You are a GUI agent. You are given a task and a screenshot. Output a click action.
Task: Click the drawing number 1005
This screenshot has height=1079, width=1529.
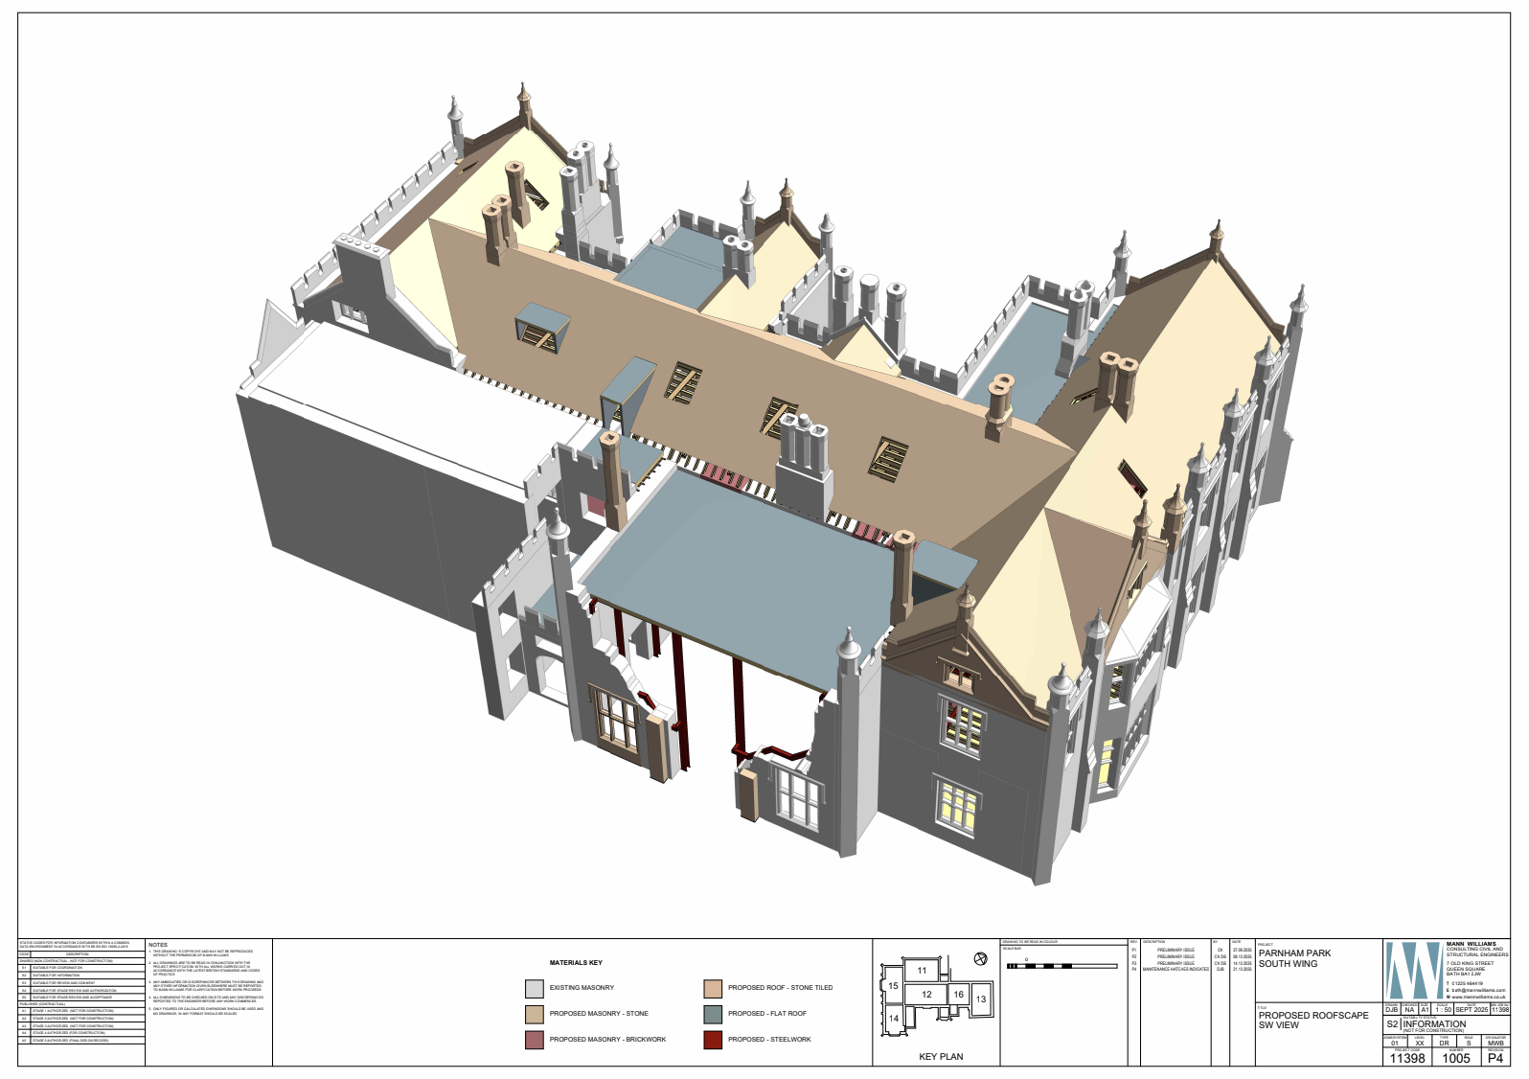1455,1058
